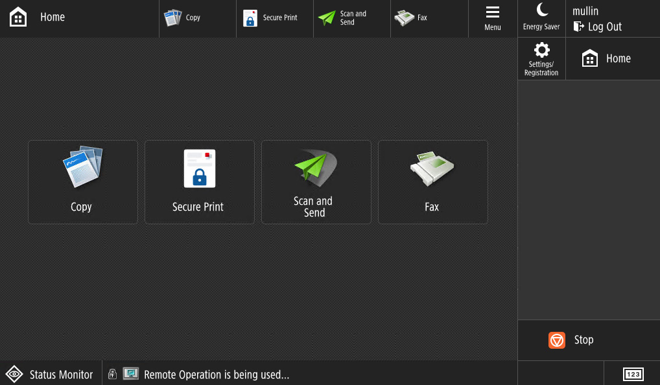Open the large Copy tile
The height and width of the screenshot is (385, 660).
83,181
